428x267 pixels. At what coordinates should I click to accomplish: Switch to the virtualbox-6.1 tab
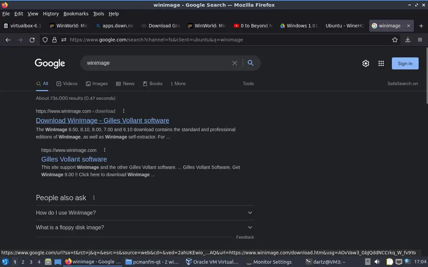[x=23, y=26]
